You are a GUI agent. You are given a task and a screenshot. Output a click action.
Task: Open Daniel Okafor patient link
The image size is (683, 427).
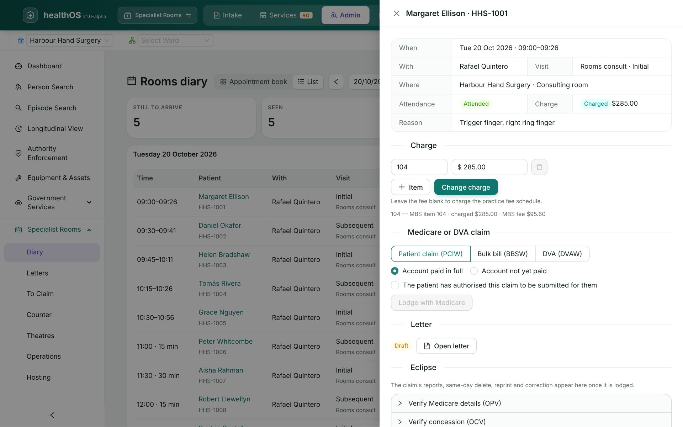click(219, 226)
